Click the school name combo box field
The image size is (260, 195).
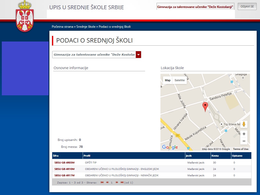(94, 55)
